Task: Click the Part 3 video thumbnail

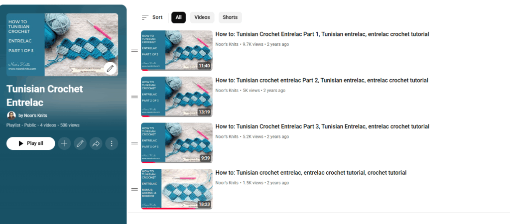Action: [x=177, y=143]
